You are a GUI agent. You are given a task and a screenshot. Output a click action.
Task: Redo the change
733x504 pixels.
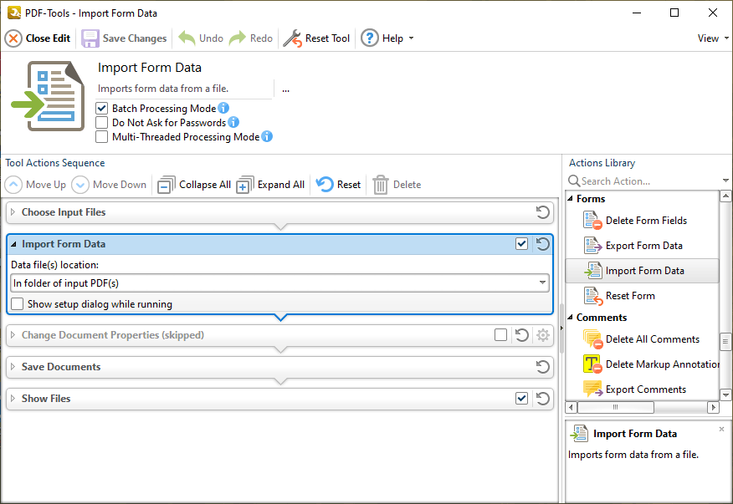250,38
